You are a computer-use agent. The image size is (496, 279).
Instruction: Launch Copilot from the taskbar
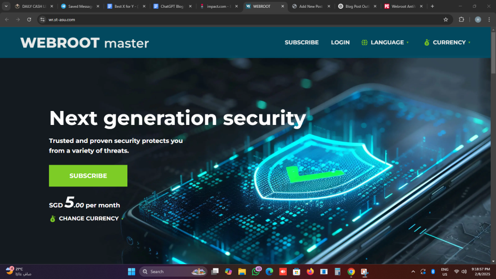pyautogui.click(x=229, y=271)
